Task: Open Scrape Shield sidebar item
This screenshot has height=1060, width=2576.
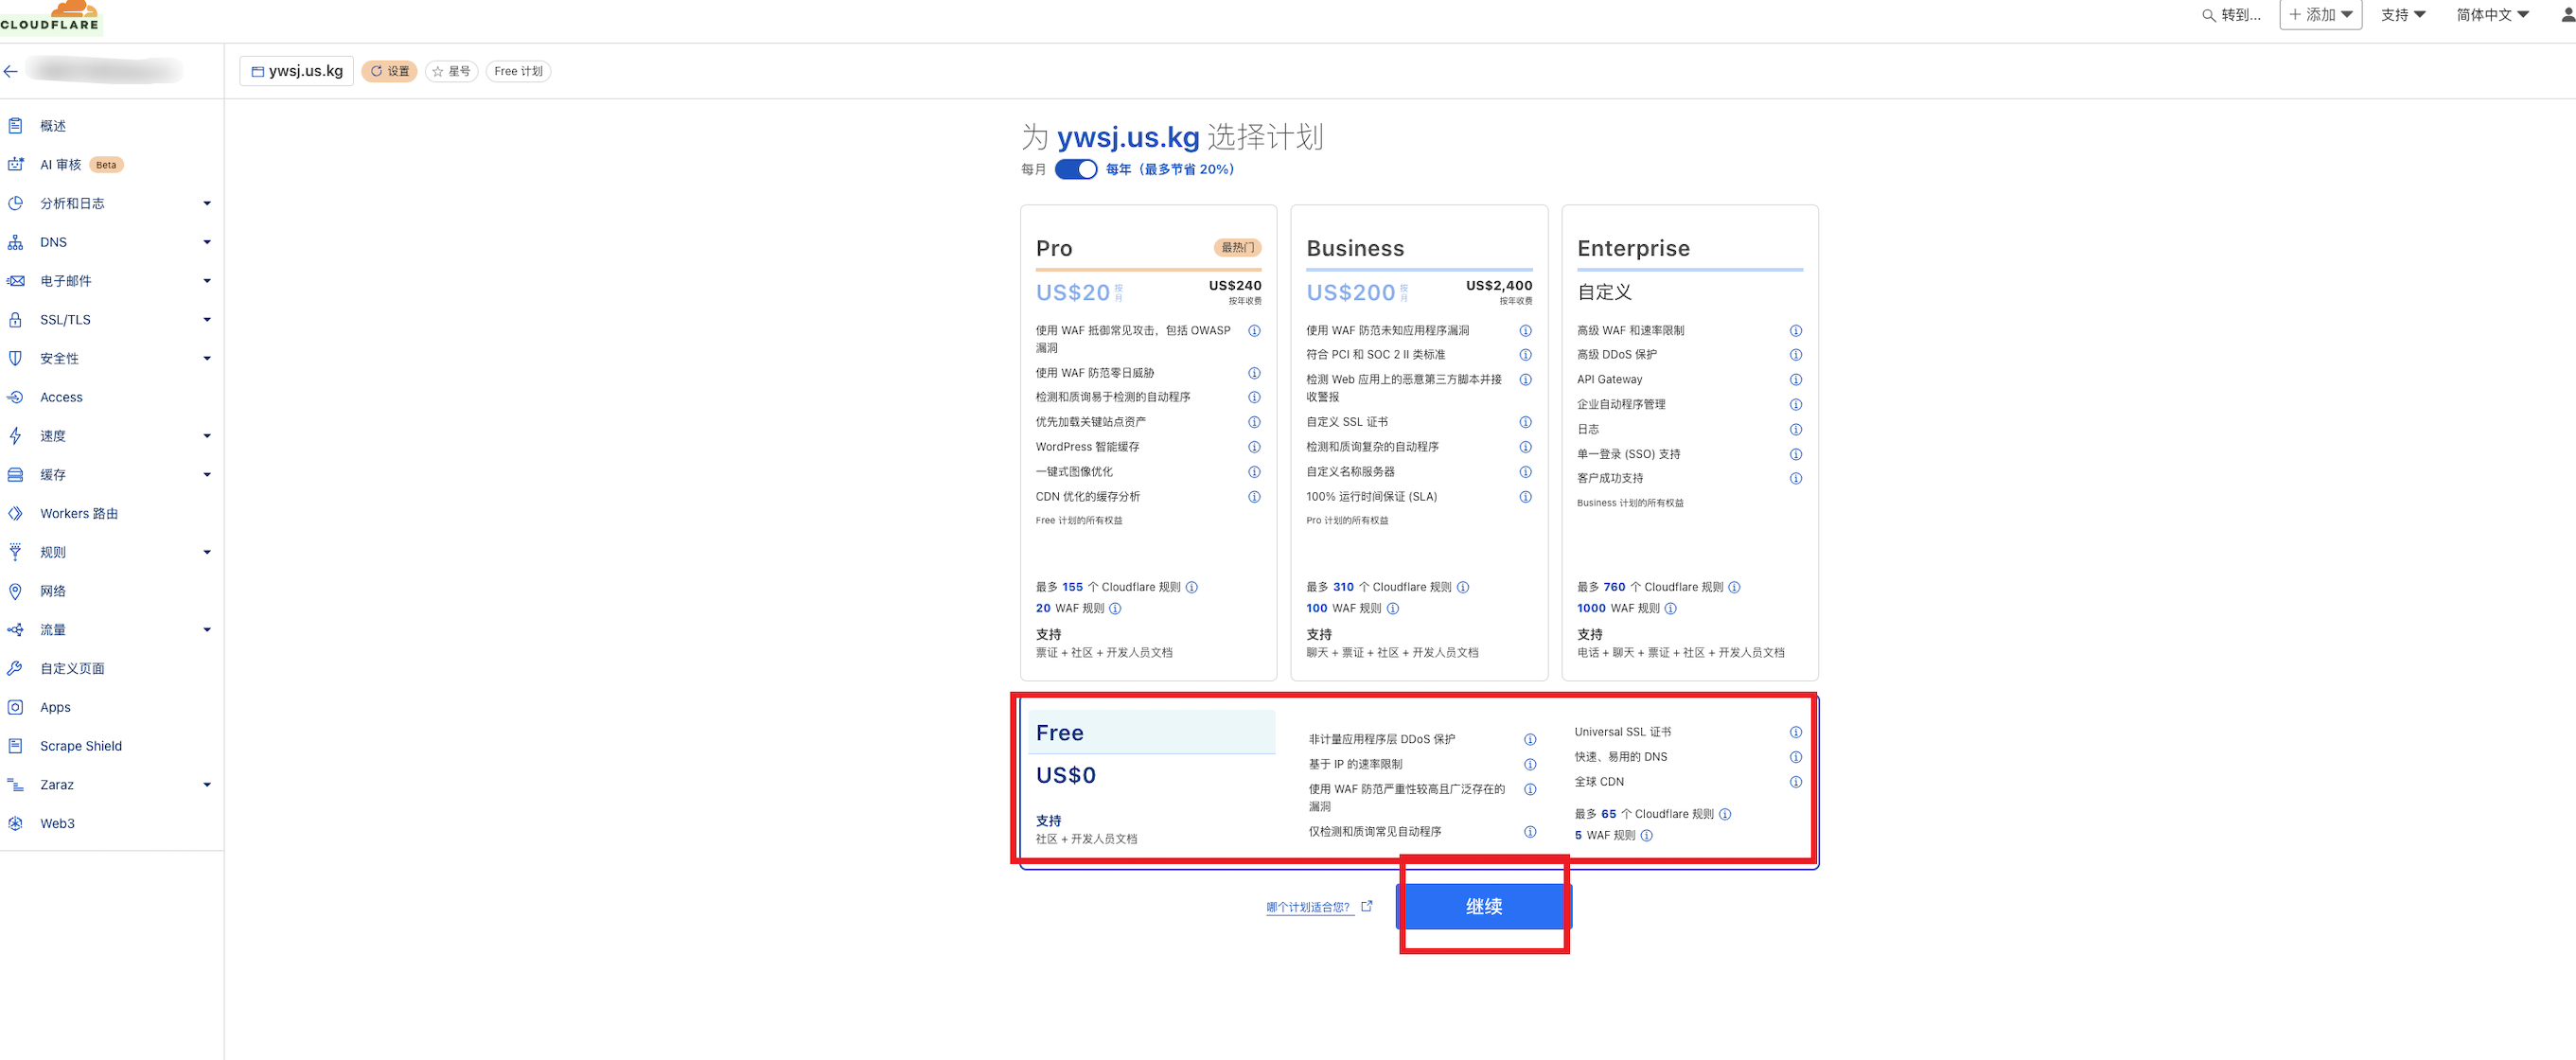Action: [x=81, y=746]
